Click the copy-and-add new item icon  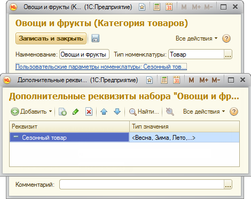pos(62,112)
